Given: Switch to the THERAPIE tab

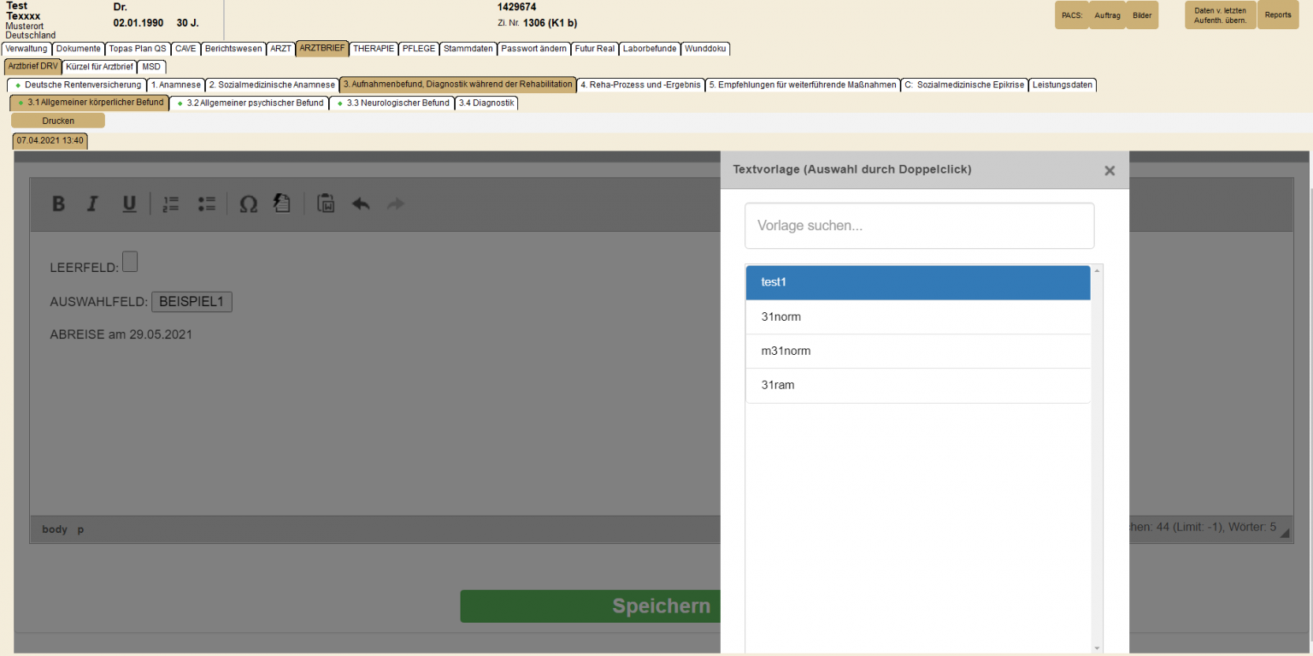Looking at the screenshot, I should (374, 49).
